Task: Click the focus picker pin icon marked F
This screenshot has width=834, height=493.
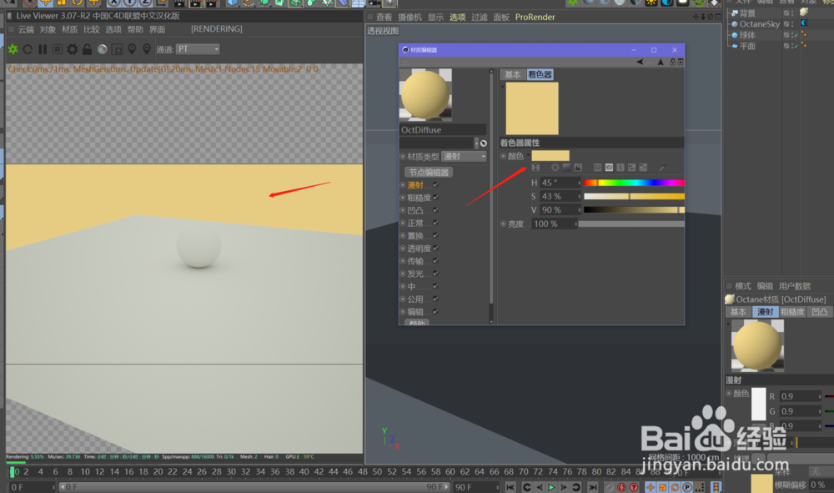Action: coord(132,49)
